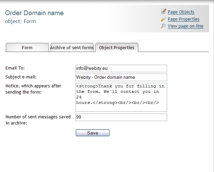Switch to the Form tab
This screenshot has height=172, width=214.
click(27, 47)
